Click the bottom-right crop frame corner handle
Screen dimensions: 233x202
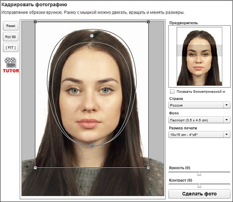[148, 168]
